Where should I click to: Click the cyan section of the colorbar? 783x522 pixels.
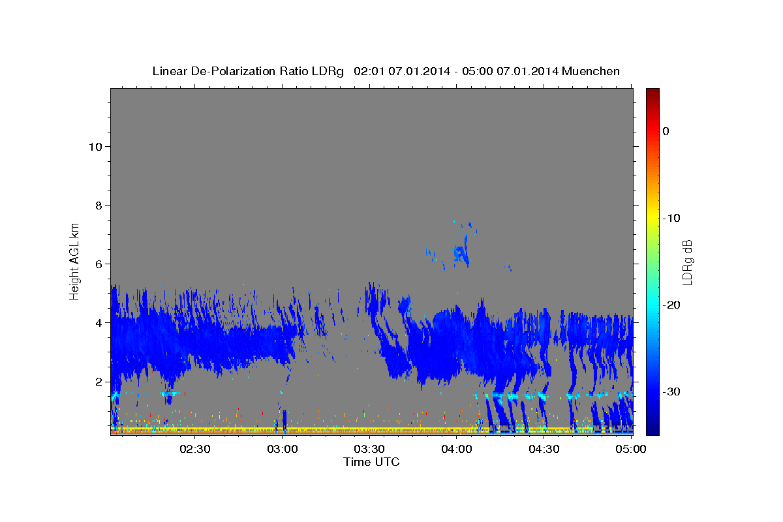[652, 305]
